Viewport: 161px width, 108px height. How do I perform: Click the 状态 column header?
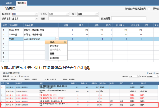coord(148,25)
